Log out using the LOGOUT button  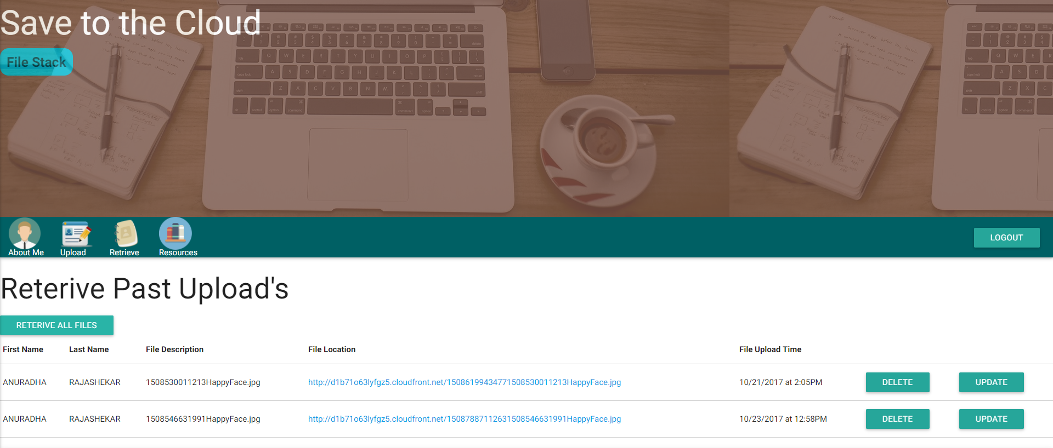coord(1006,238)
